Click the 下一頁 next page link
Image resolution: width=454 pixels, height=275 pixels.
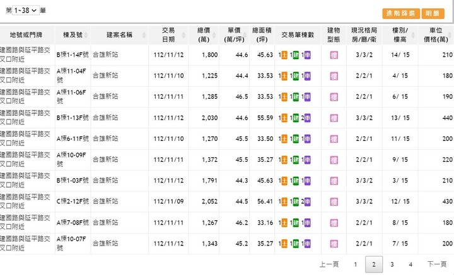(x=436, y=264)
